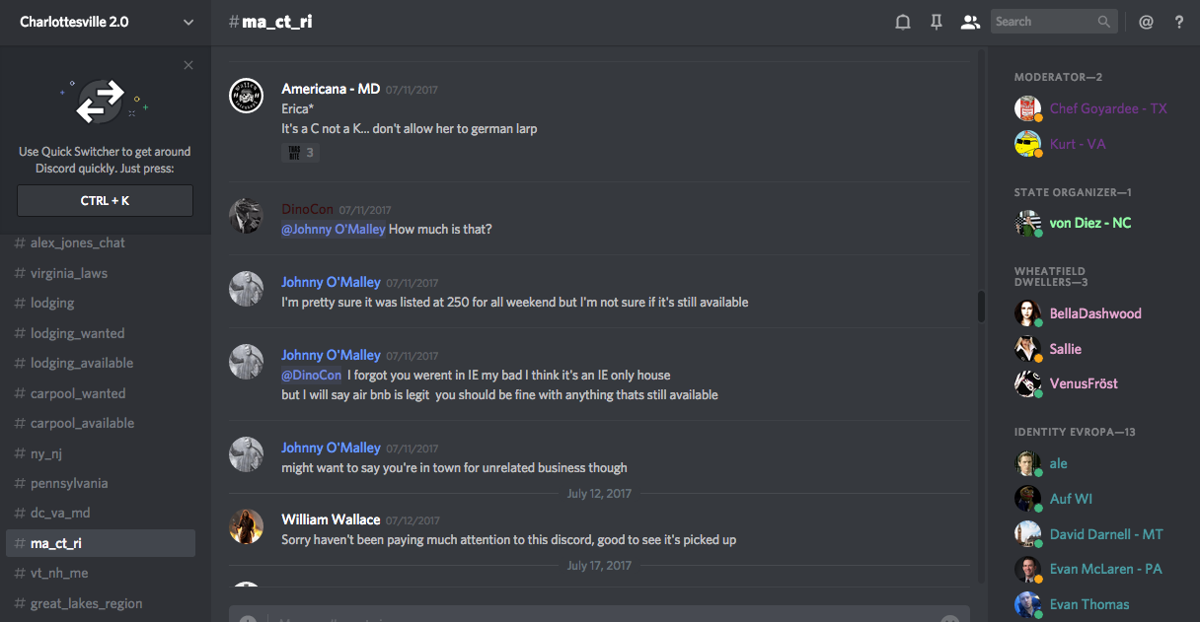Expand the Charlottesville 2.0 server menu
The image size is (1200, 622).
click(188, 22)
